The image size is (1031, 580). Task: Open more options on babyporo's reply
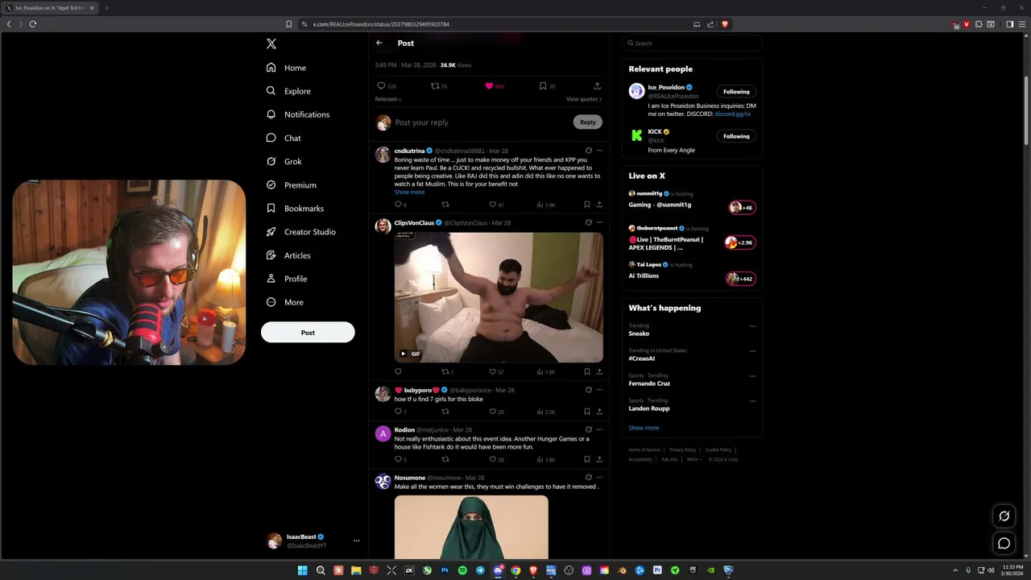(x=599, y=390)
